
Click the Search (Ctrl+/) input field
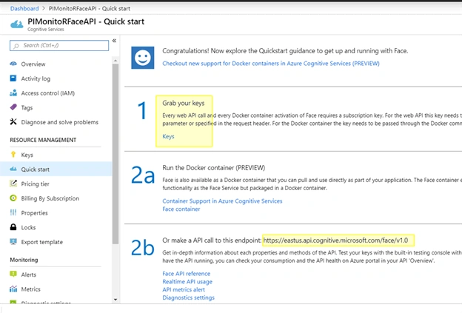pos(59,45)
